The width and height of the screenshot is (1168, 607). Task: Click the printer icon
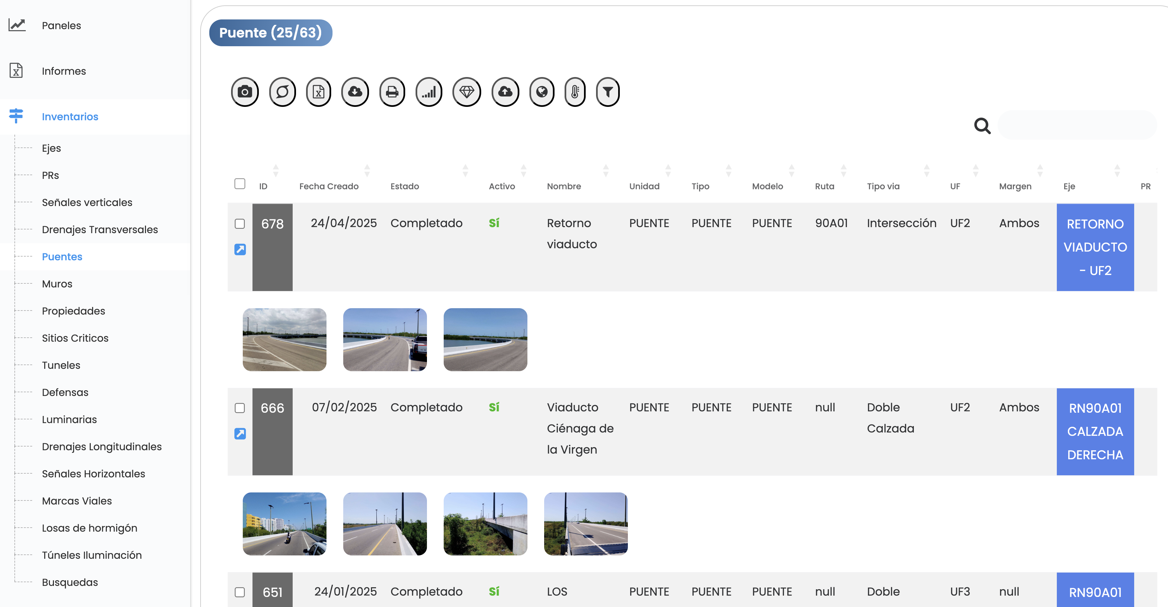coord(392,92)
